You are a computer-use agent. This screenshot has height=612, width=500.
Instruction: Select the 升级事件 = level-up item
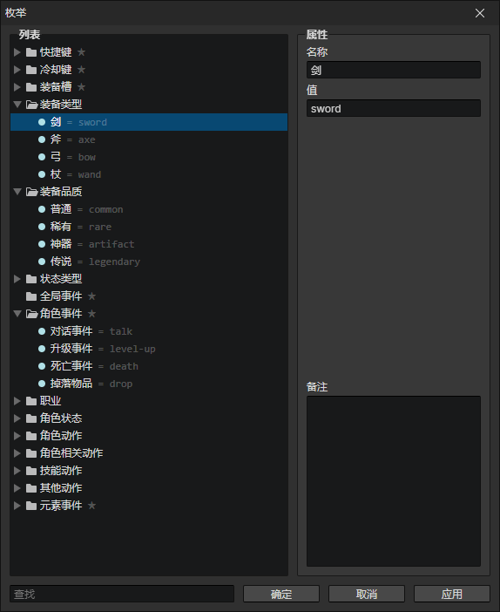tap(149, 349)
